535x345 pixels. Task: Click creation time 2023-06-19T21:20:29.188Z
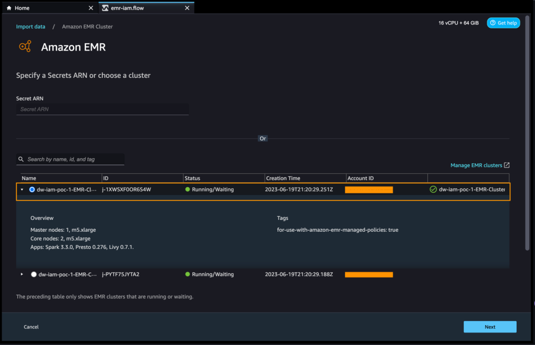point(299,274)
